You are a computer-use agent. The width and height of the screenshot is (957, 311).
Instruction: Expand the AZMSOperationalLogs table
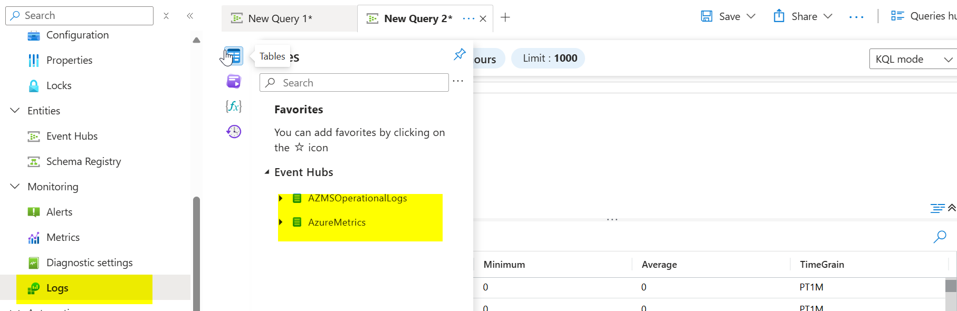(281, 198)
